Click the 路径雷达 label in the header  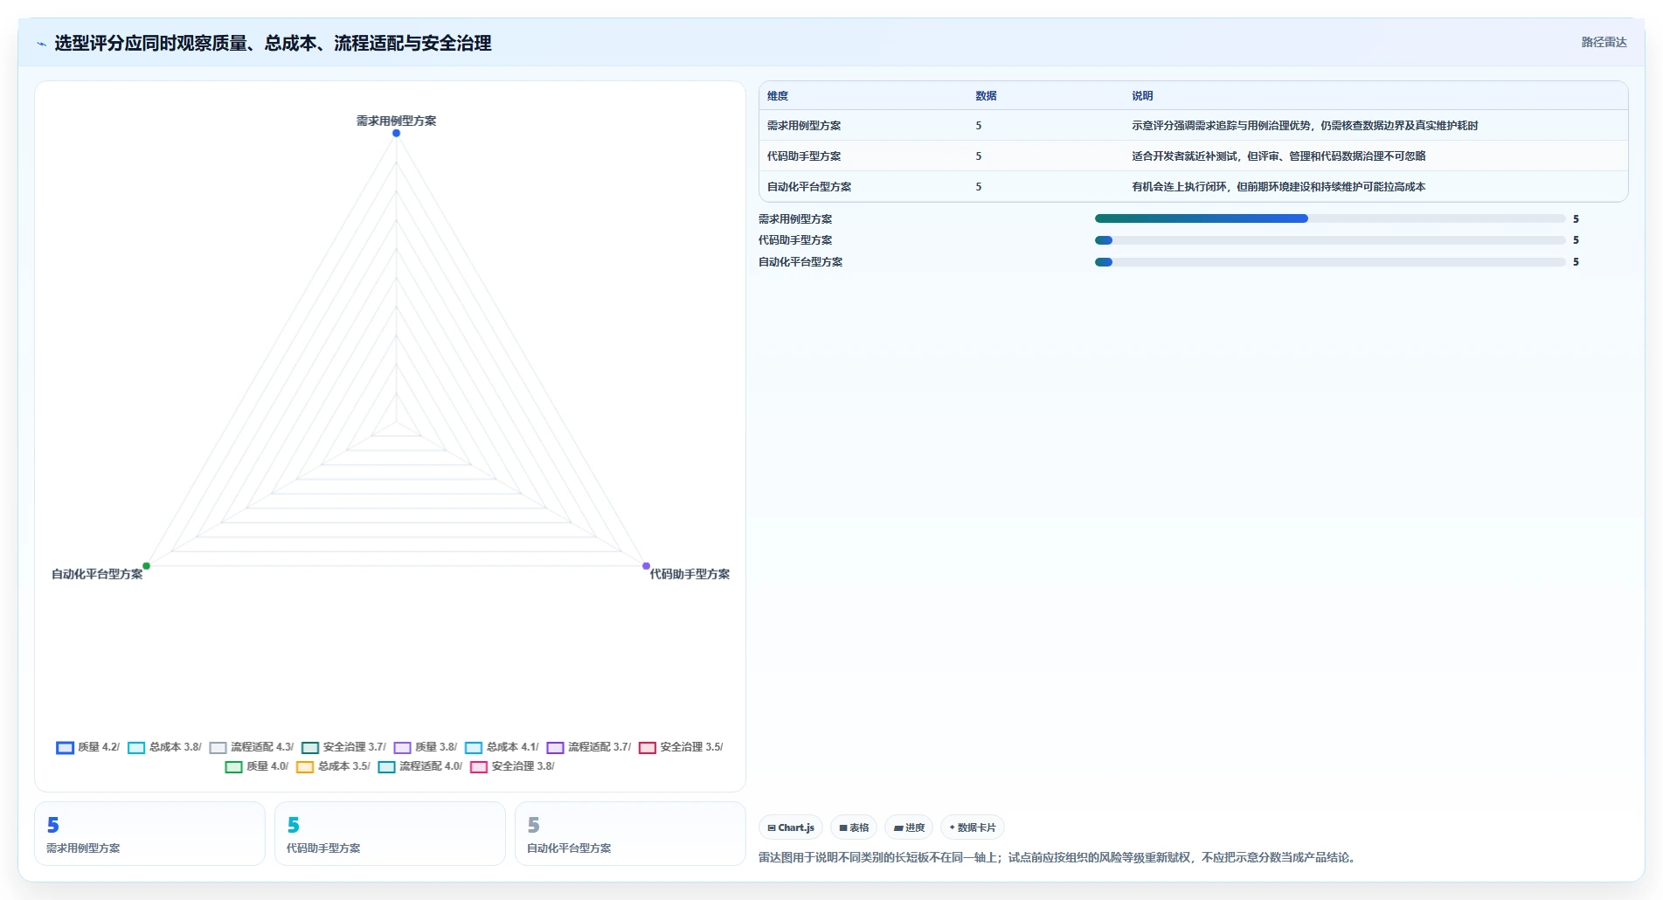[x=1604, y=42]
